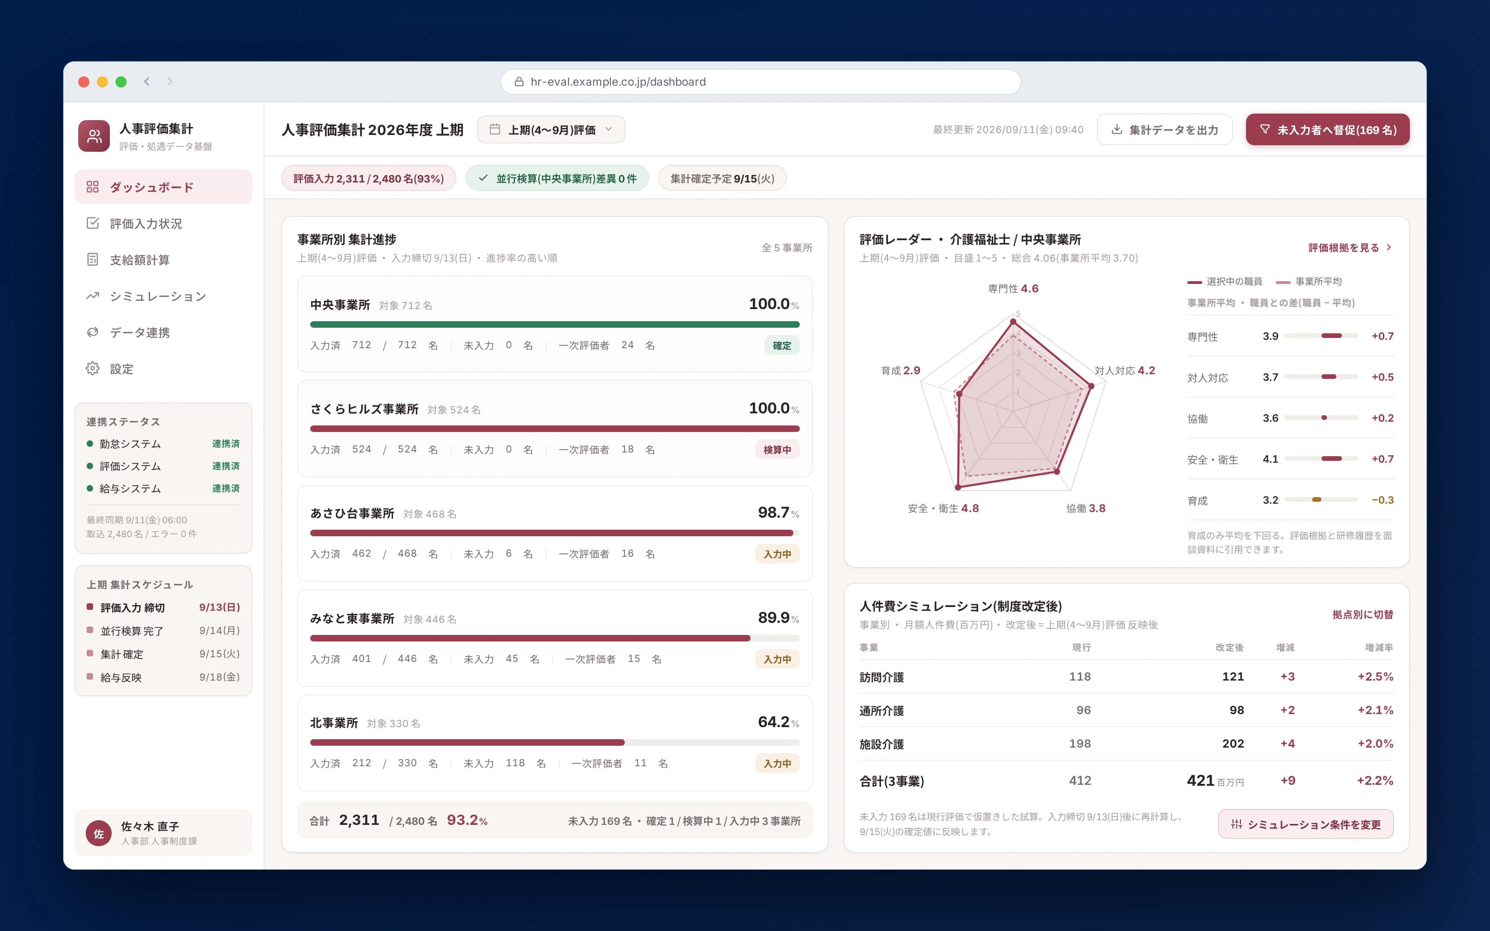Click the filter icon on 未入力者へ督促
Screen dimensions: 1490x931
[1265, 129]
